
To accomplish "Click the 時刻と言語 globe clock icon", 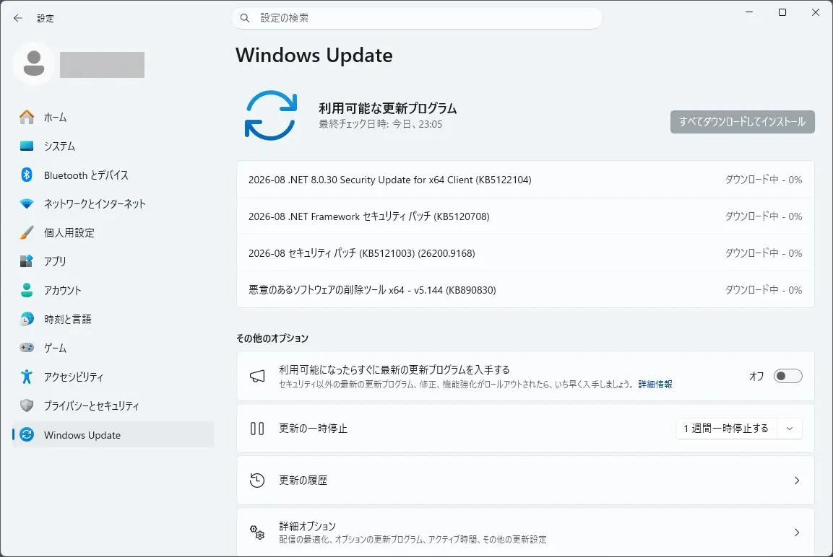I will 27,319.
